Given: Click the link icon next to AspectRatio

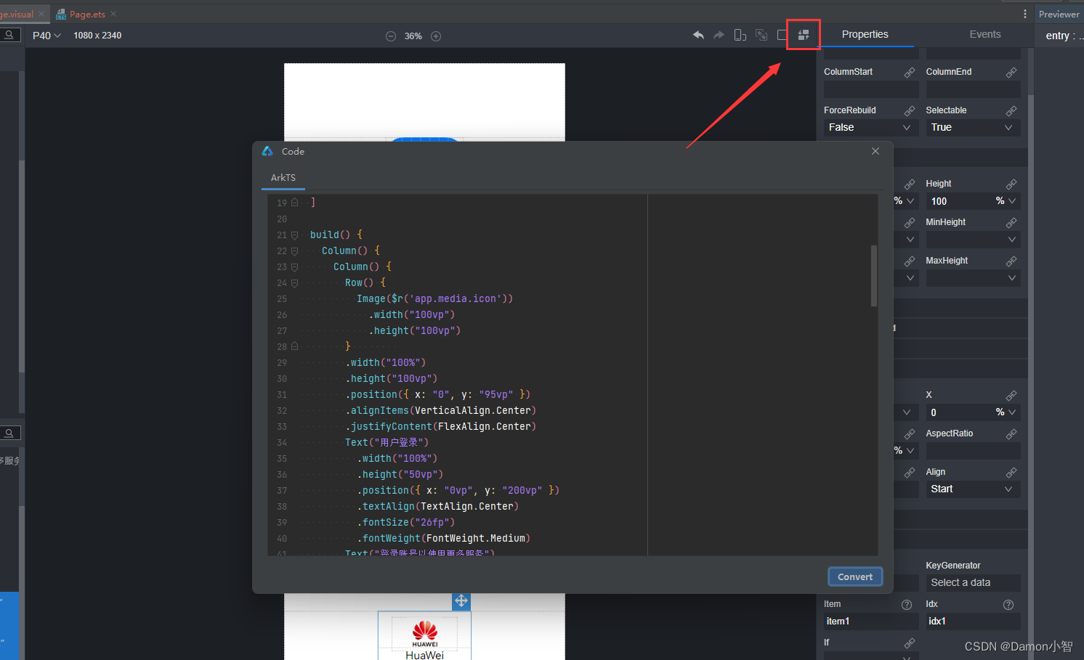Looking at the screenshot, I should click(1011, 434).
